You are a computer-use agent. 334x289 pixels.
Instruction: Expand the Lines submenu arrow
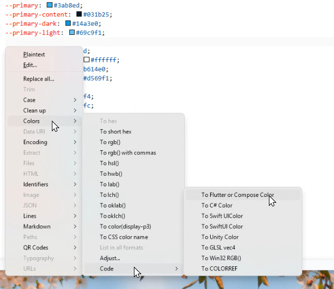(x=75, y=216)
